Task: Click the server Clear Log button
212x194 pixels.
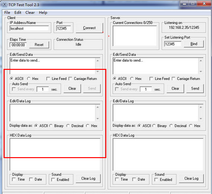Action: pyautogui.click(x=191, y=178)
